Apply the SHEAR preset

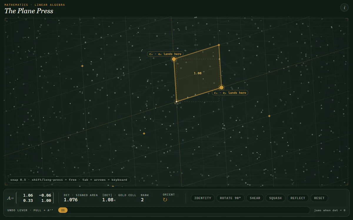point(255,198)
